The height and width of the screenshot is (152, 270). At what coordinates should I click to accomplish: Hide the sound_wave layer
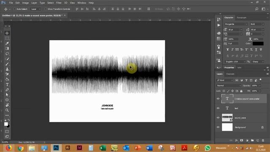point(218,118)
